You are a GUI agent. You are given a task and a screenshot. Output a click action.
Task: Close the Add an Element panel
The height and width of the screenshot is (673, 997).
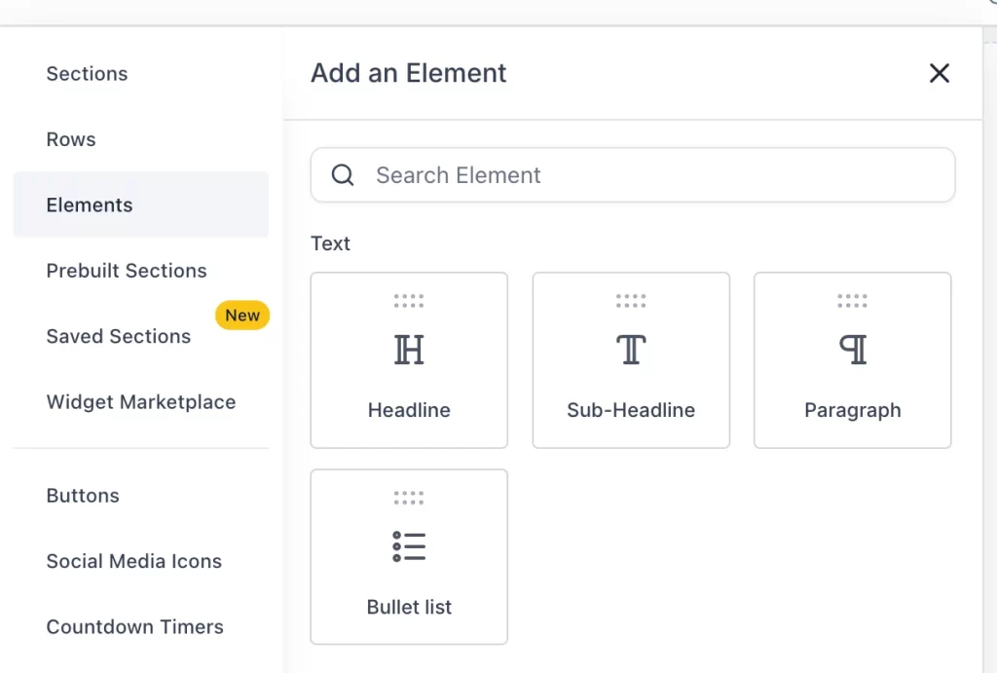(x=939, y=73)
